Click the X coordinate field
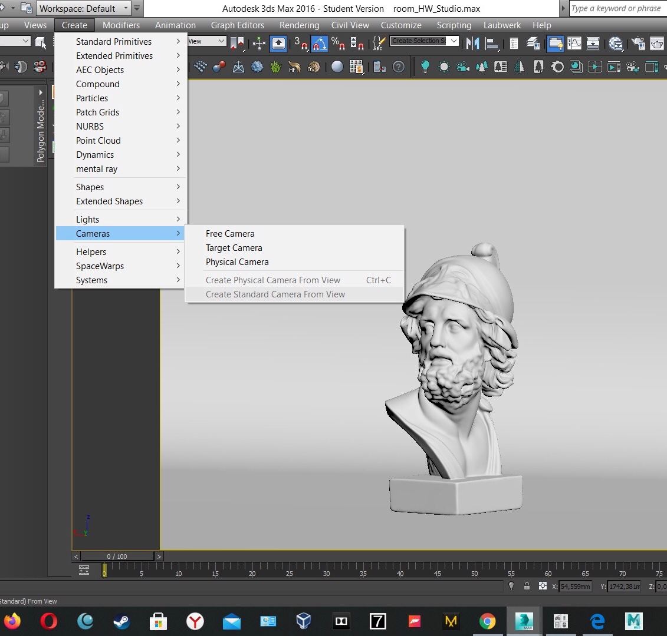Viewport: 667px width, 636px height. coord(575,587)
